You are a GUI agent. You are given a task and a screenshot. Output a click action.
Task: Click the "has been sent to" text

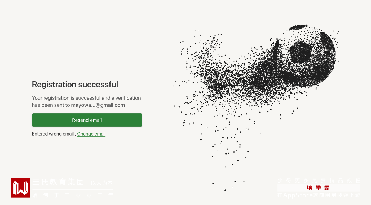pos(51,105)
